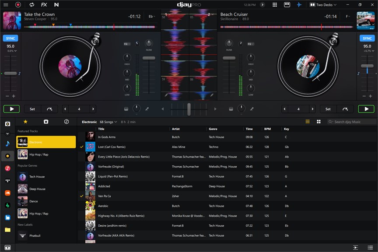Open the charts tab in library
The image size is (378, 252).
click(46, 122)
